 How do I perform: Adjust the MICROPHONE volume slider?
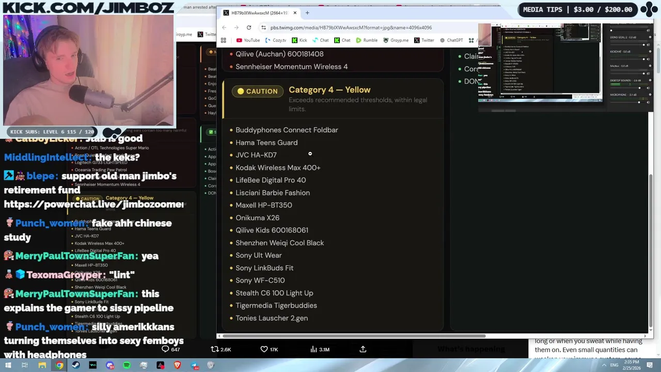pyautogui.click(x=627, y=102)
